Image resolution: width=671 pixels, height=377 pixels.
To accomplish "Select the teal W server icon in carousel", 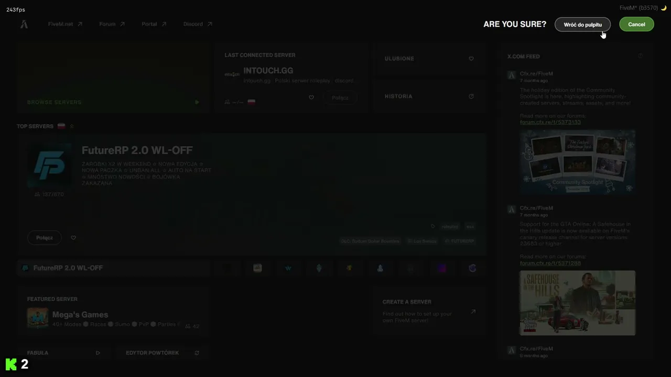I will pyautogui.click(x=288, y=268).
